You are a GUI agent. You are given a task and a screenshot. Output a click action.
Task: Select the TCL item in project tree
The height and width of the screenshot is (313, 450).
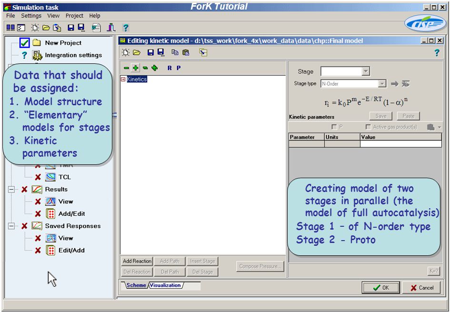65,177
